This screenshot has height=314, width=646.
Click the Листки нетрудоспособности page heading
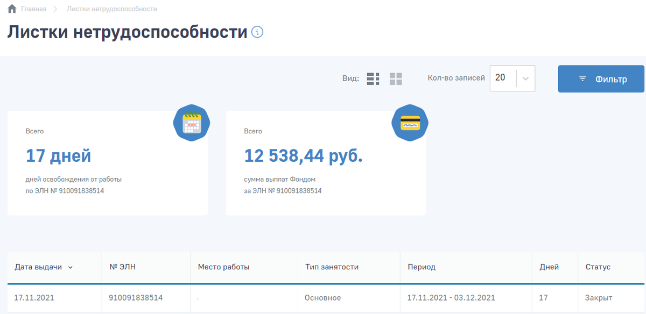coord(127,32)
